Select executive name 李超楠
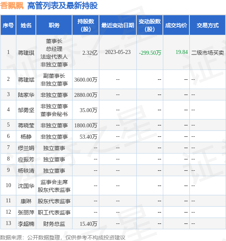 coord(26,224)
